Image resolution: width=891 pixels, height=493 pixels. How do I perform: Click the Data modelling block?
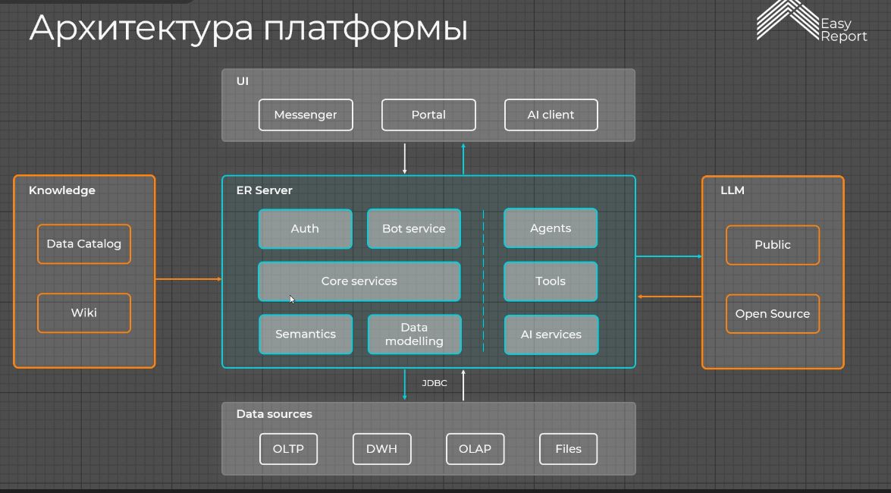tap(414, 334)
